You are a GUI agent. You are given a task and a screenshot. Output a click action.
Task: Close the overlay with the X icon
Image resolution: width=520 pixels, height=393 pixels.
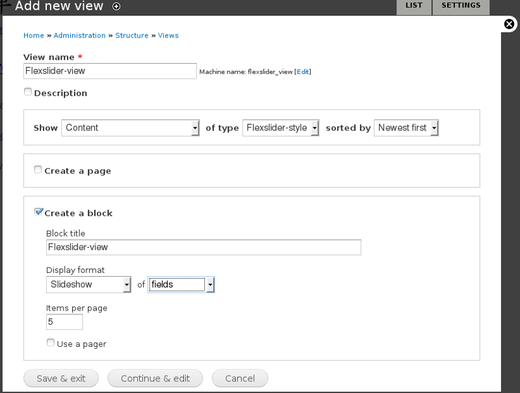pyautogui.click(x=509, y=24)
